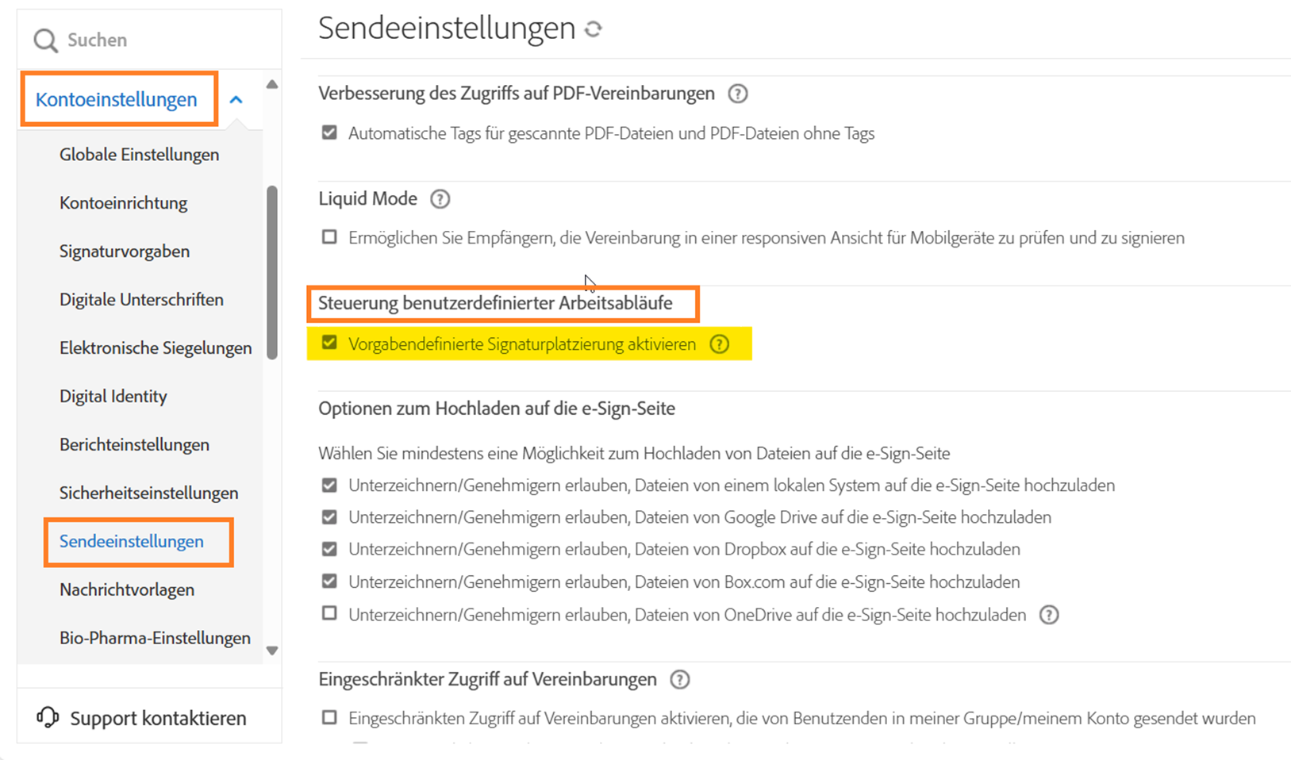Viewport: 1291px width, 760px height.
Task: Go to Nachrichtvorlagen settings
Action: [127, 589]
